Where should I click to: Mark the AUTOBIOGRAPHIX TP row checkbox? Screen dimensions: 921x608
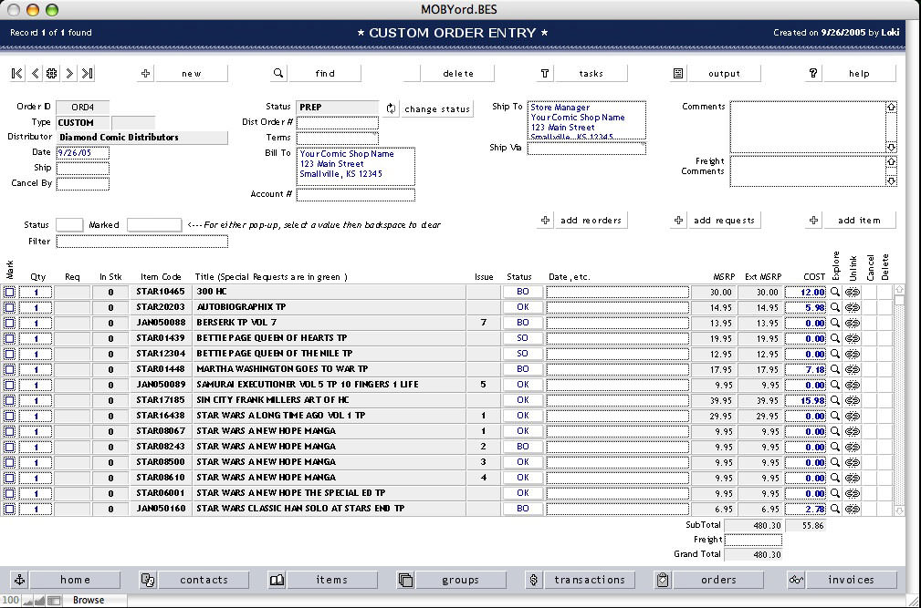click(x=9, y=307)
